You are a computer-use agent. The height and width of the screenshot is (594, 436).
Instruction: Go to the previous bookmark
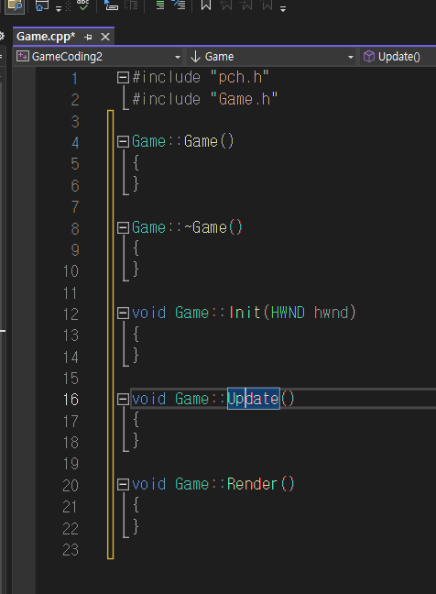226,5
